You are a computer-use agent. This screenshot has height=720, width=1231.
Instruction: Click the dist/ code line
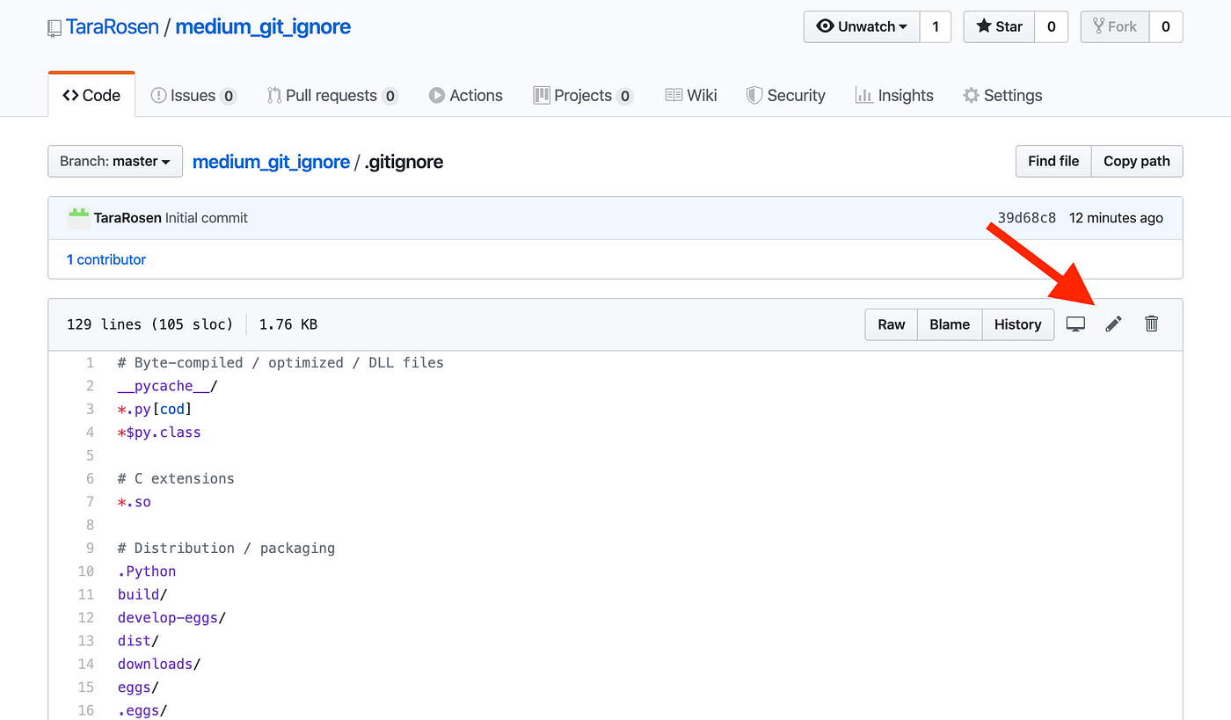pos(138,641)
